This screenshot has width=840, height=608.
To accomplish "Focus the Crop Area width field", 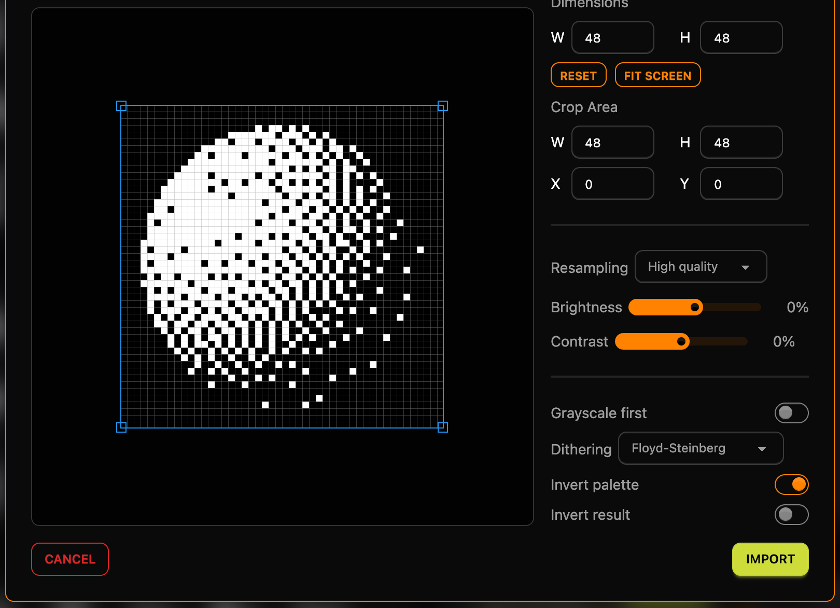I will click(612, 142).
